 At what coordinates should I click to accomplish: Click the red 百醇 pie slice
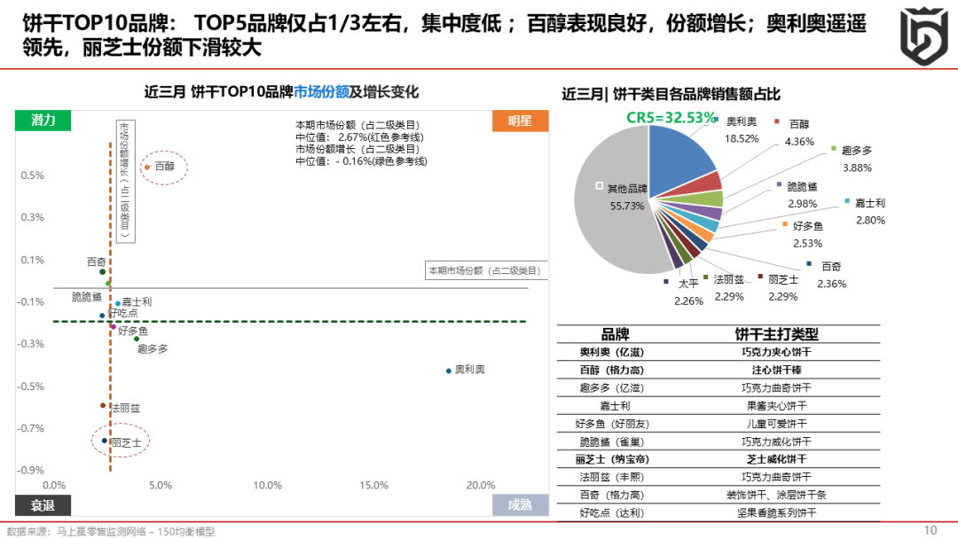click(x=702, y=185)
